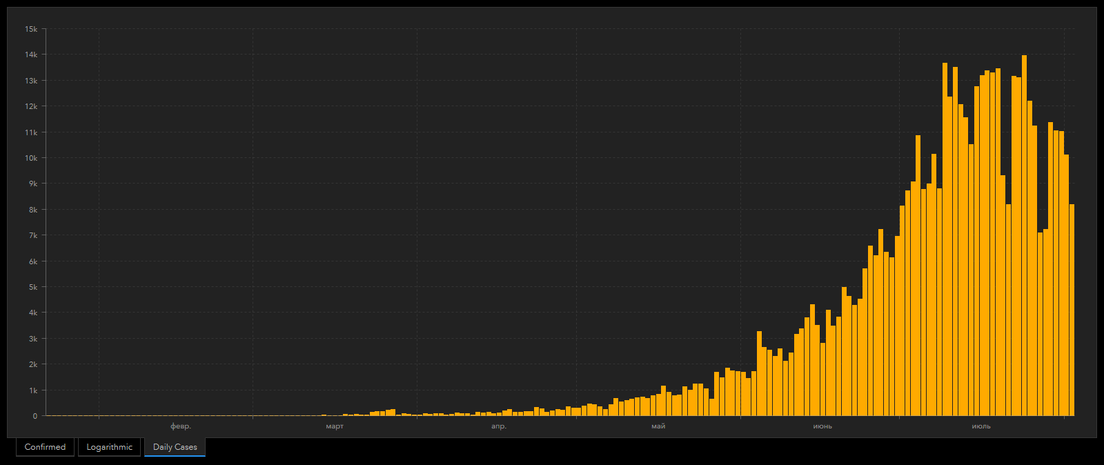The width and height of the screenshot is (1104, 465).
Task: Click the rightmost bar in the chart
Action: 1072,310
